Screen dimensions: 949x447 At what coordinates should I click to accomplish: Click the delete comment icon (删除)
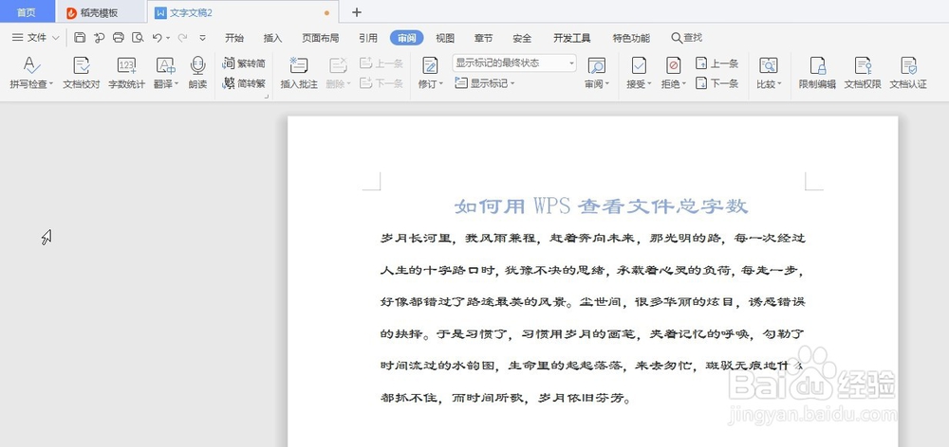339,65
